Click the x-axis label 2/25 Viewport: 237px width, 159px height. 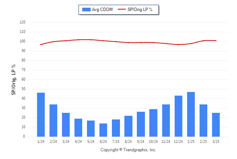pos(204,141)
